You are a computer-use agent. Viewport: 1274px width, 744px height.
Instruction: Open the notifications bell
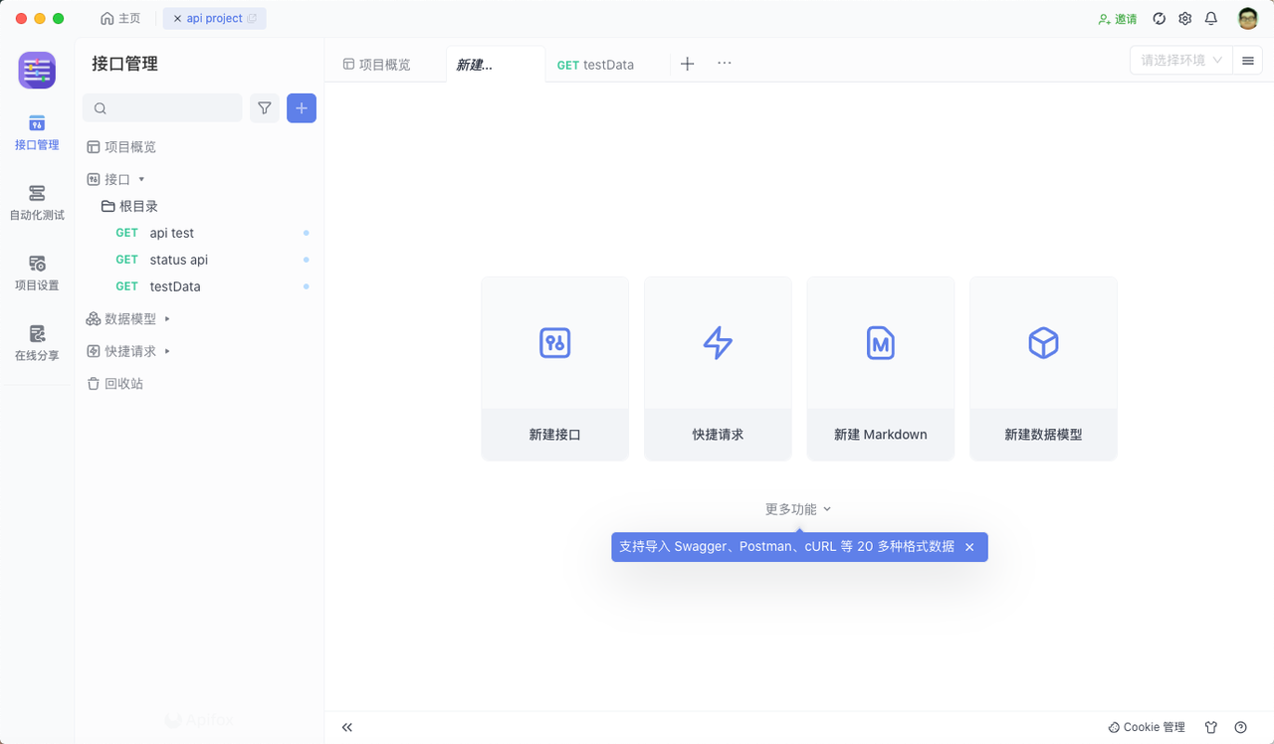point(1211,19)
